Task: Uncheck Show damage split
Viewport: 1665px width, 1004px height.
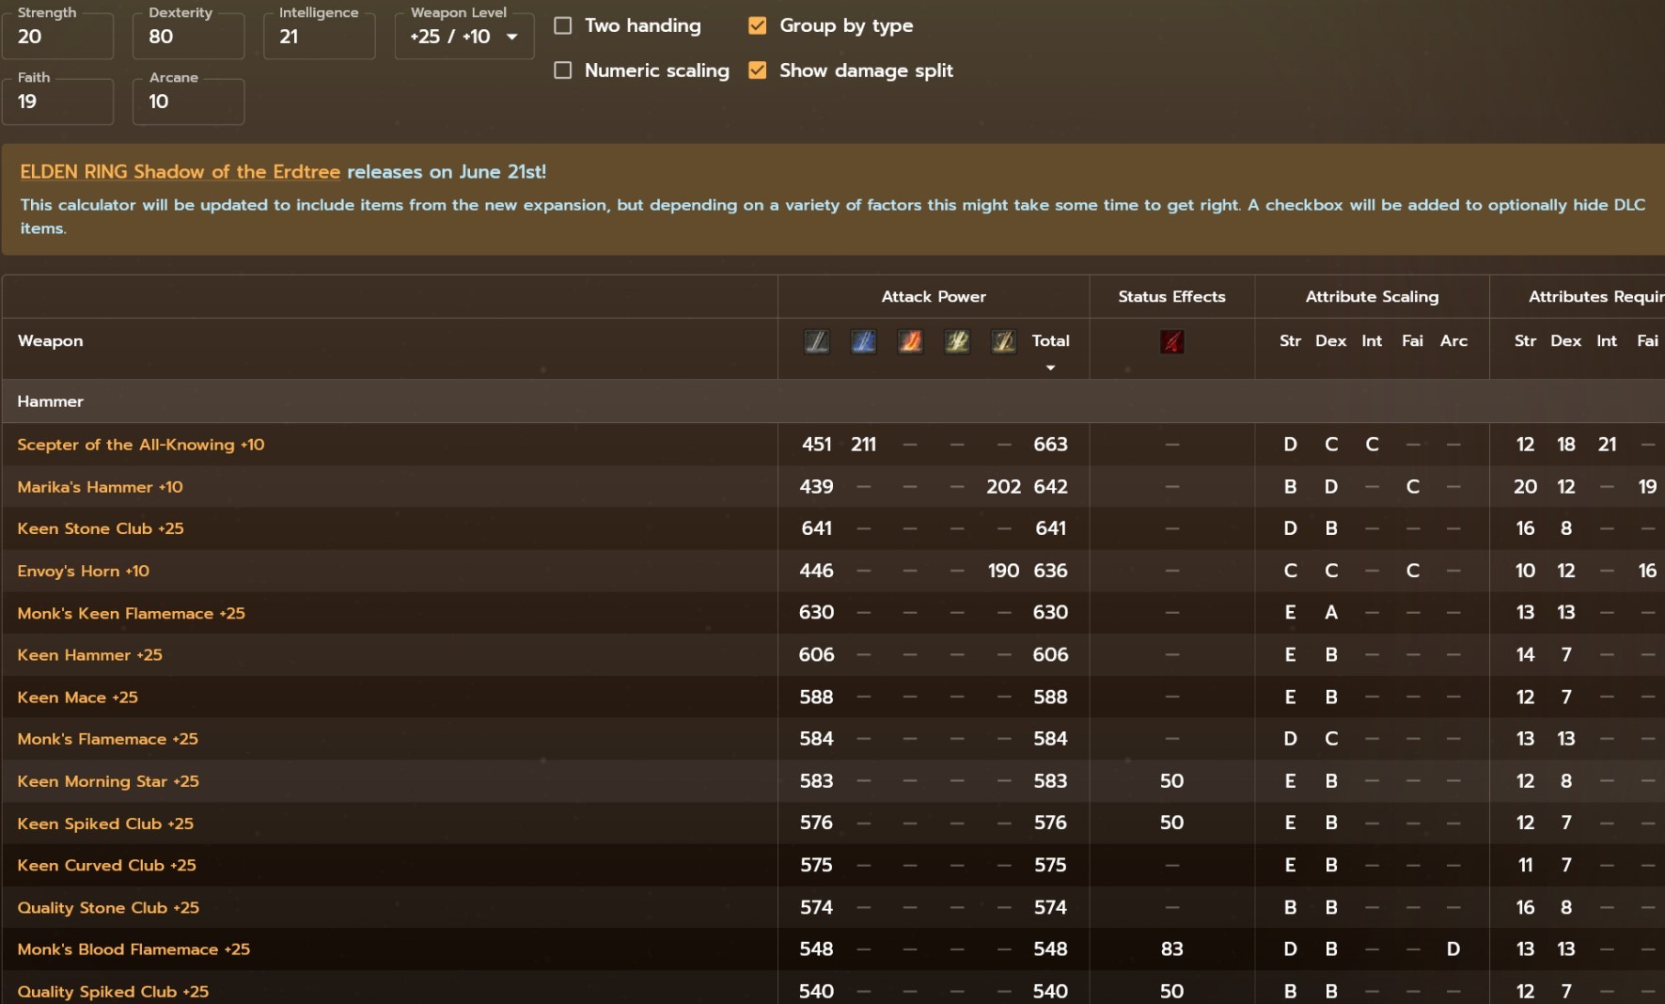Action: coord(757,71)
